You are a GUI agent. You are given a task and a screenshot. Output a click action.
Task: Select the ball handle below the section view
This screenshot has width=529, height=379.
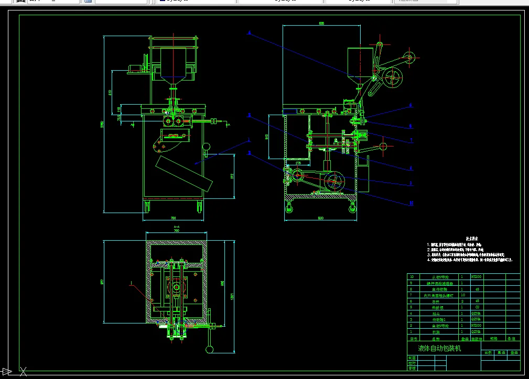point(210,349)
